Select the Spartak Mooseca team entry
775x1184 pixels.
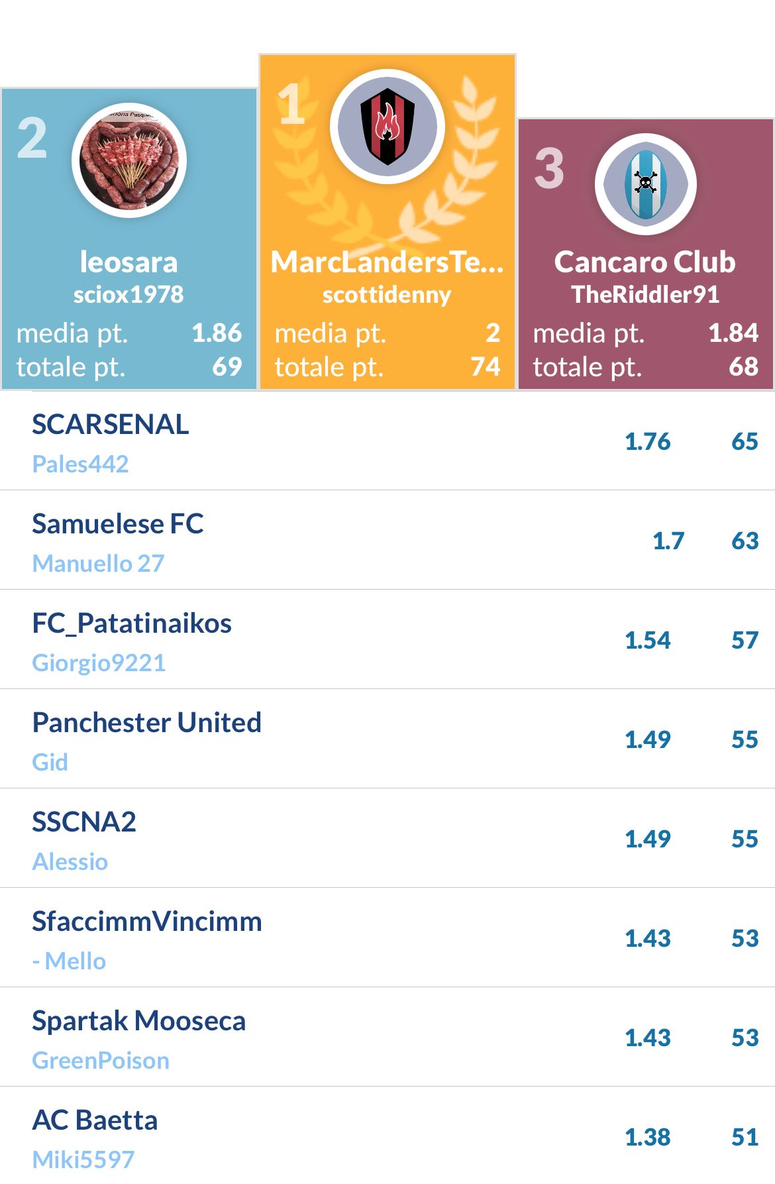click(x=387, y=1038)
